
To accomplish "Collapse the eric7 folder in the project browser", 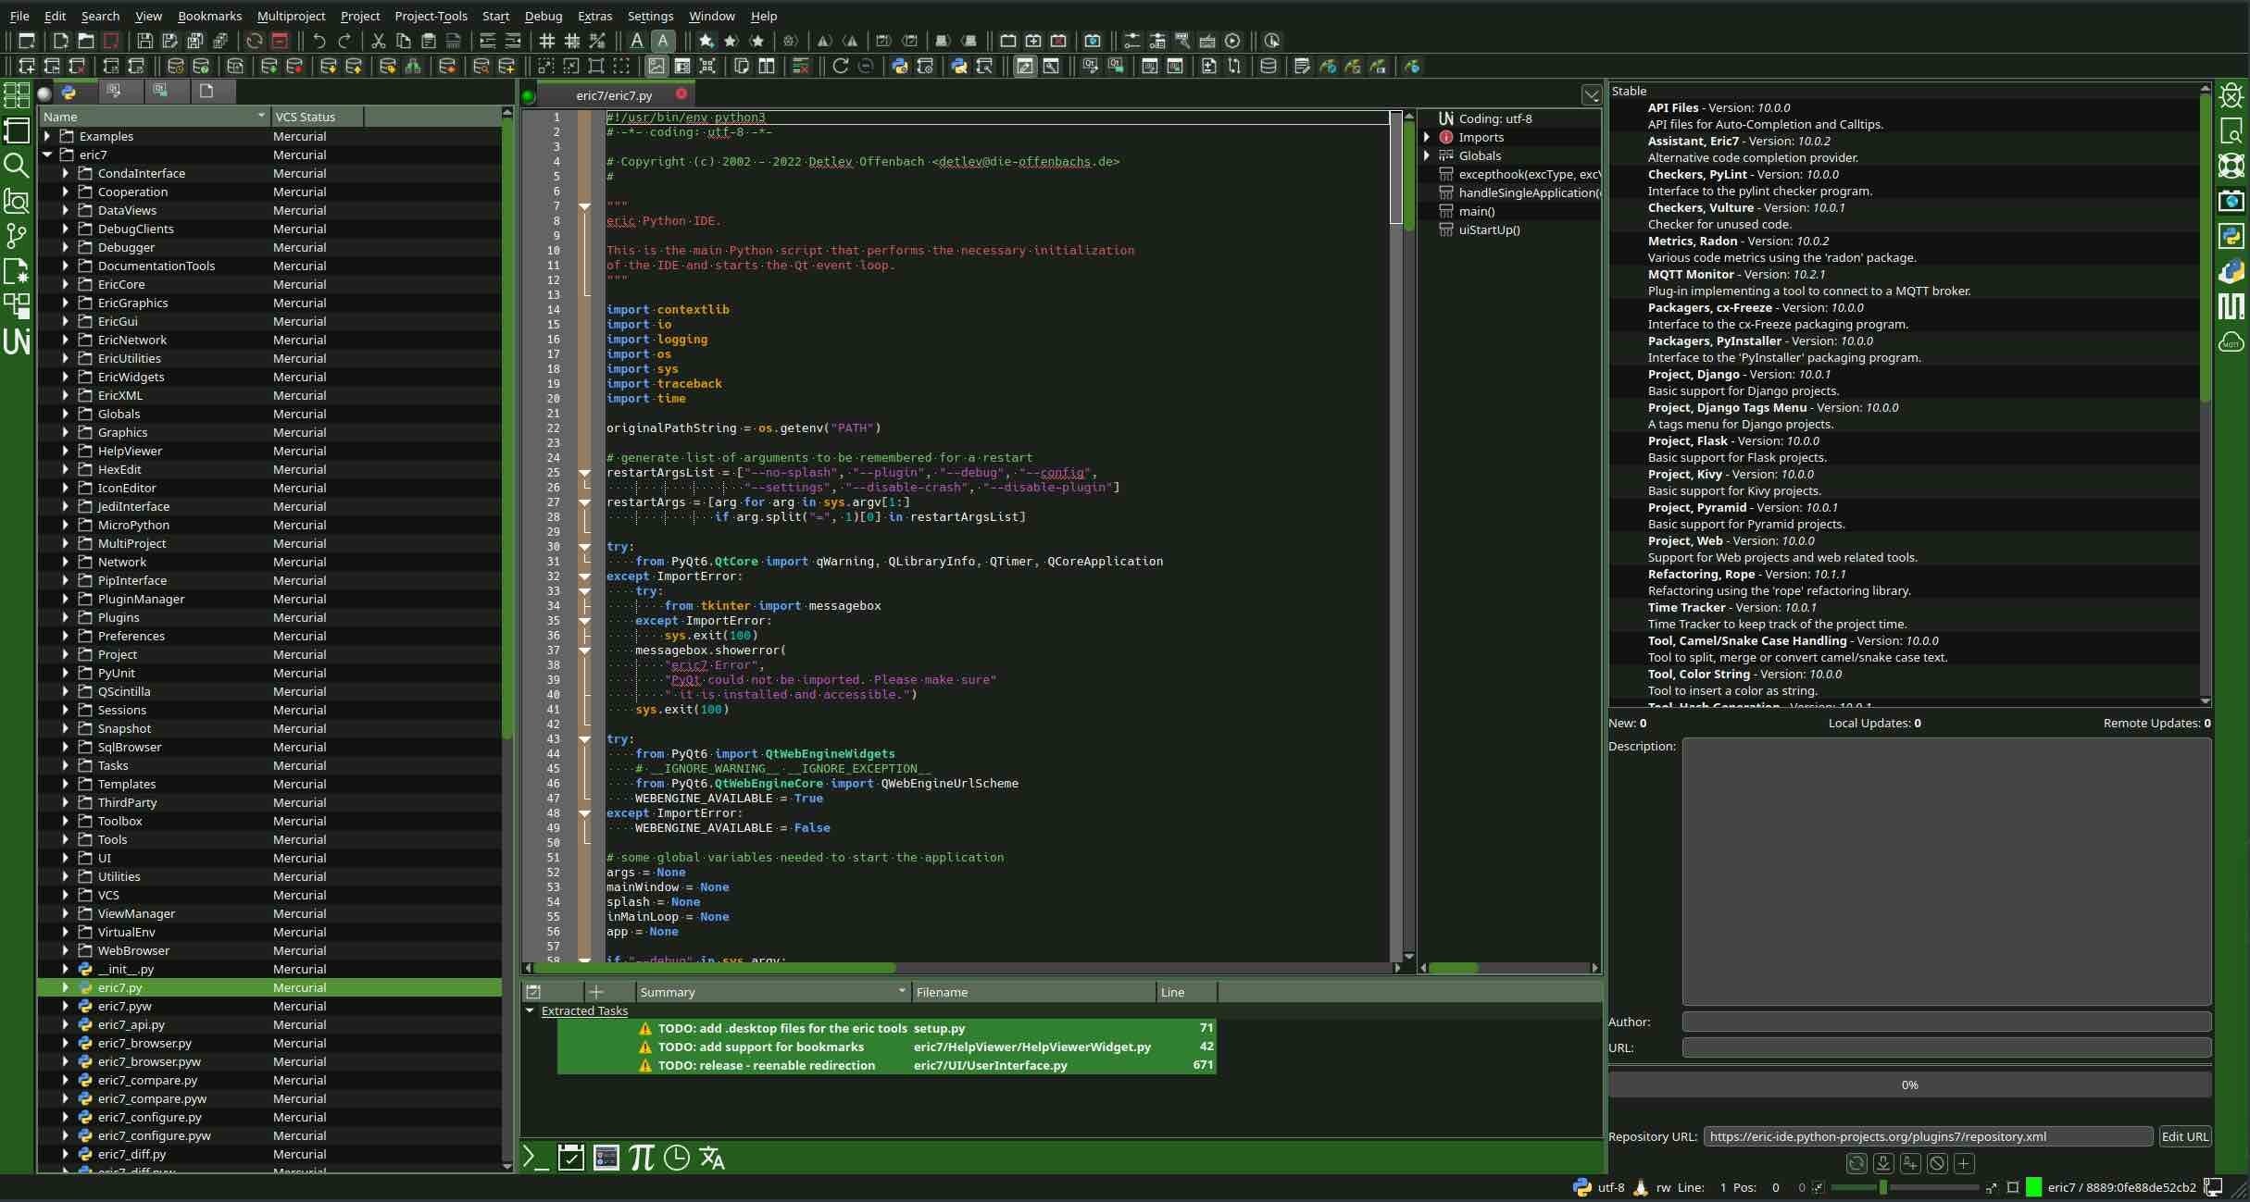I will pos(47,155).
